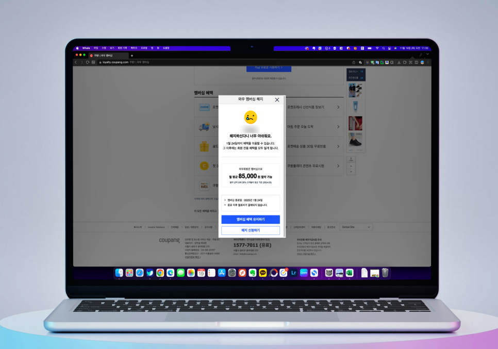The image size is (498, 349).
Task: Open the 도움말 menu in menu bar
Action: (166, 48)
